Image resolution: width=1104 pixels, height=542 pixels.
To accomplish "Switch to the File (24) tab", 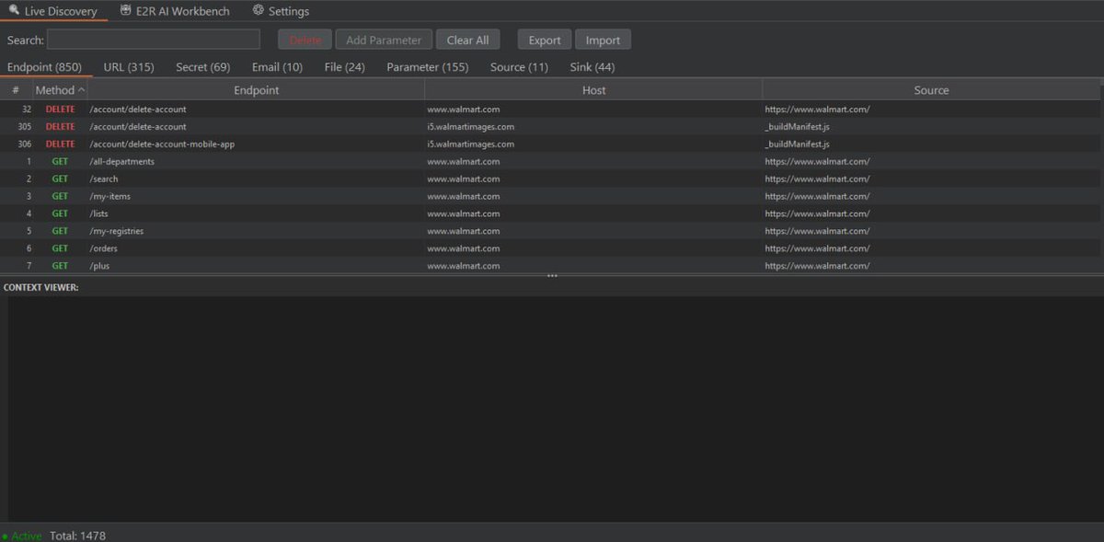I will coord(345,67).
